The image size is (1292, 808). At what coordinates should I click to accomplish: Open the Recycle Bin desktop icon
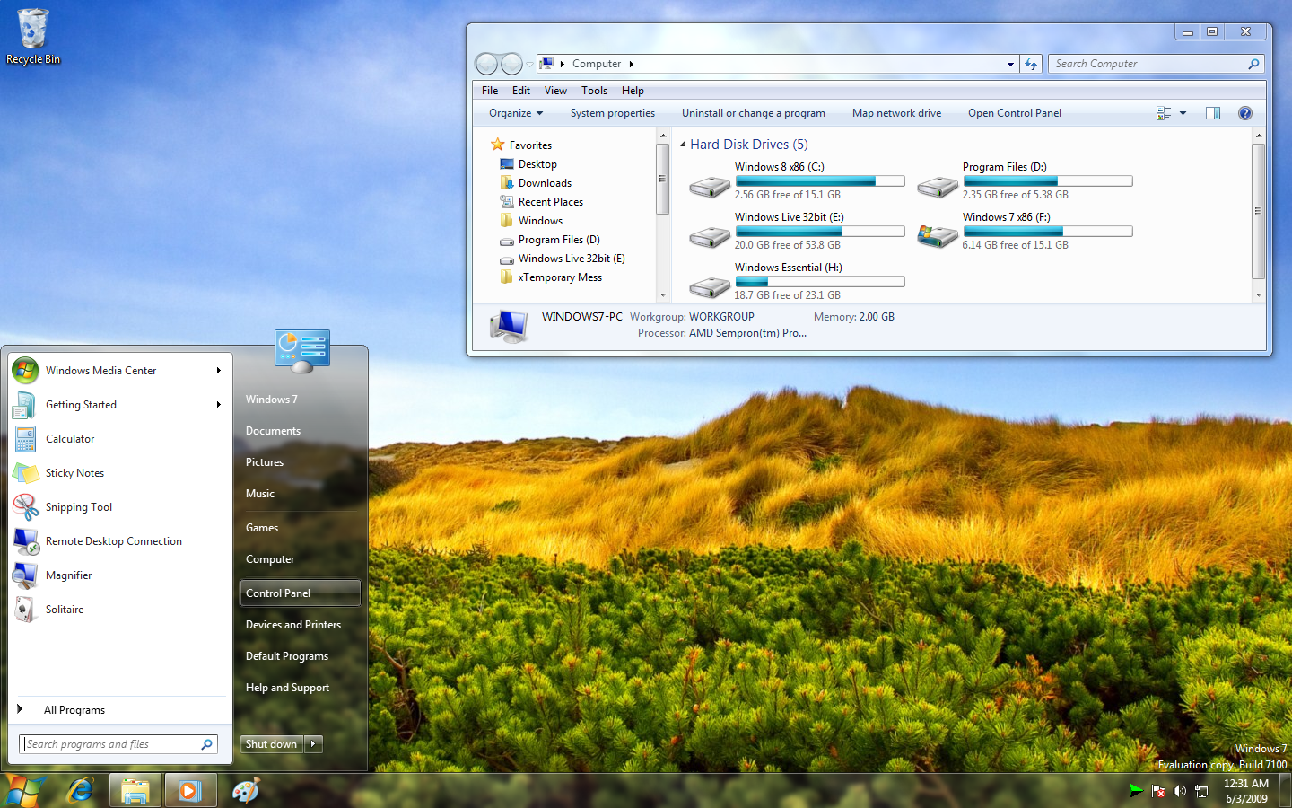tap(33, 37)
